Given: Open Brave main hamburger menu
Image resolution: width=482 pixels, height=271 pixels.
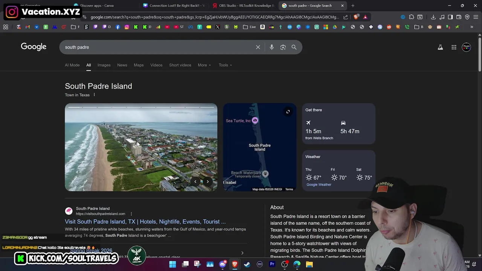Looking at the screenshot, I should 476,17.
